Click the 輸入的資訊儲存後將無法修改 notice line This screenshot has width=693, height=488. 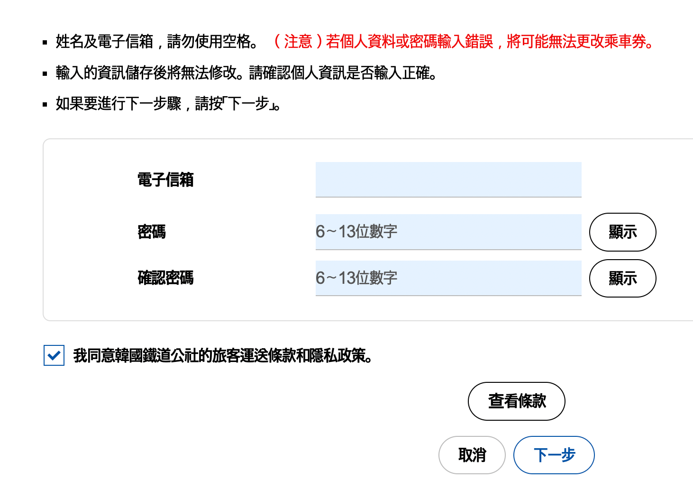pyautogui.click(x=246, y=73)
